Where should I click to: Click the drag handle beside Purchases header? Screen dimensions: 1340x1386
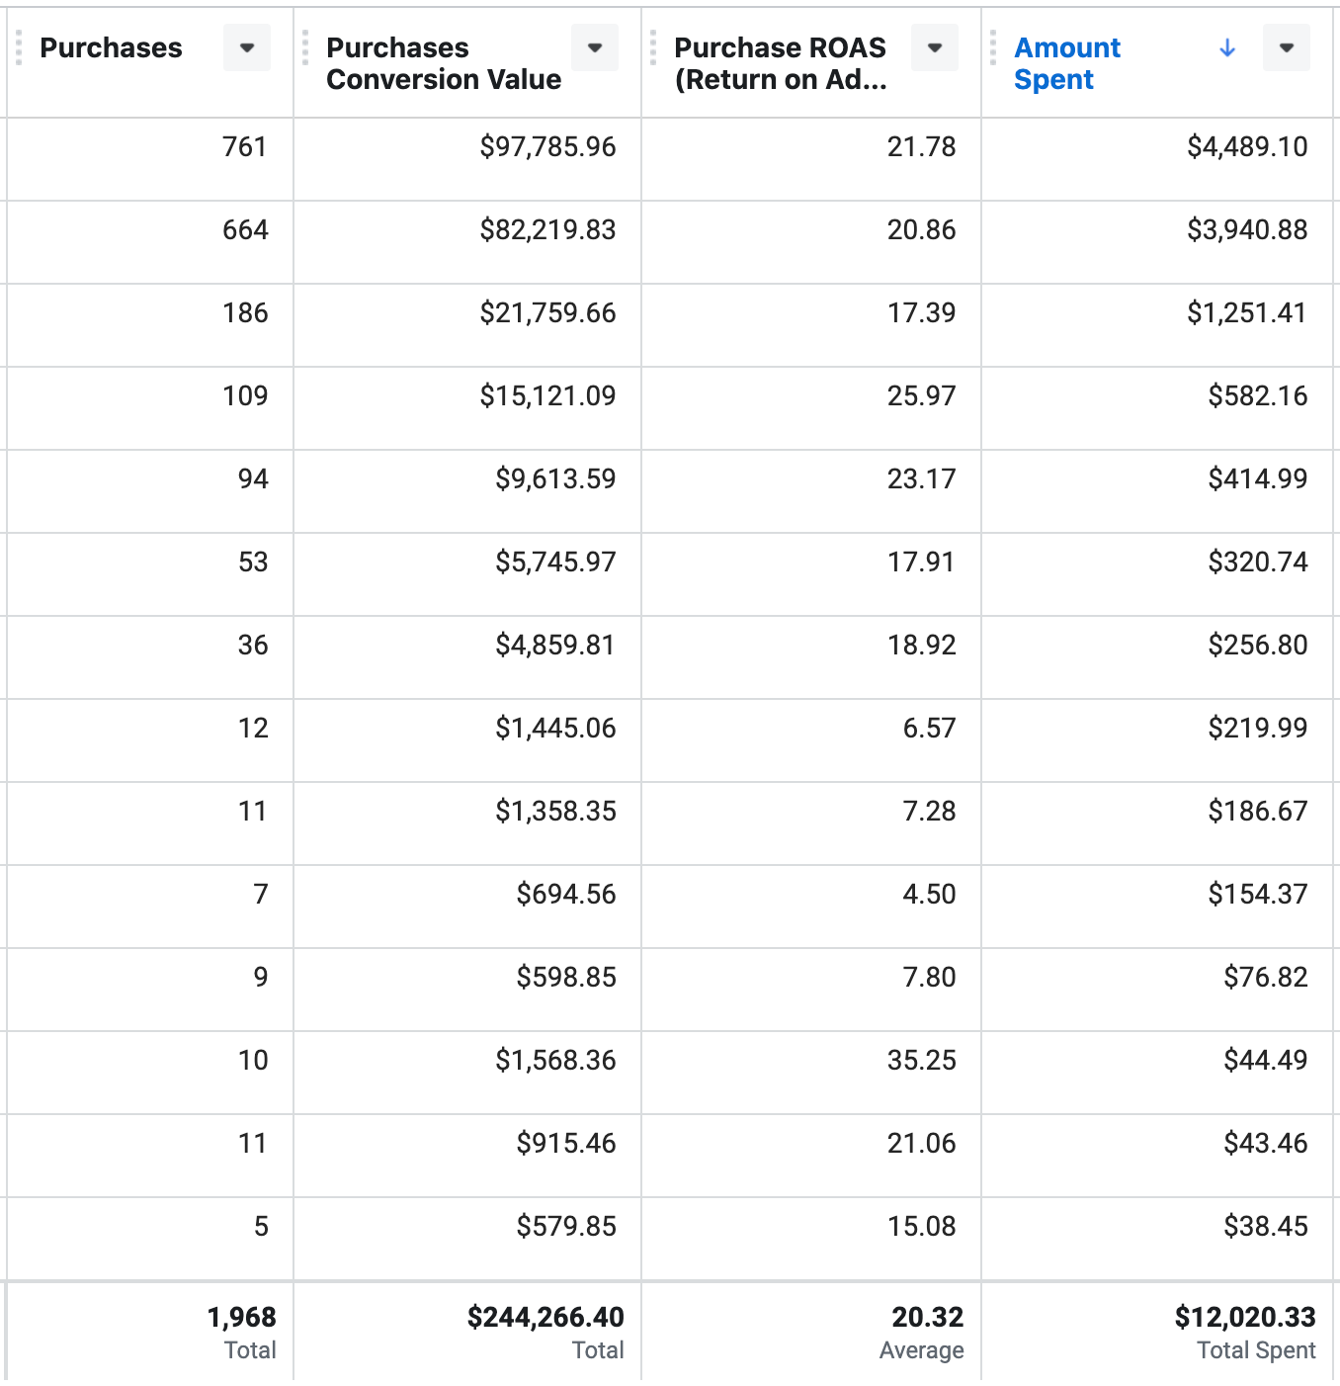point(18,47)
